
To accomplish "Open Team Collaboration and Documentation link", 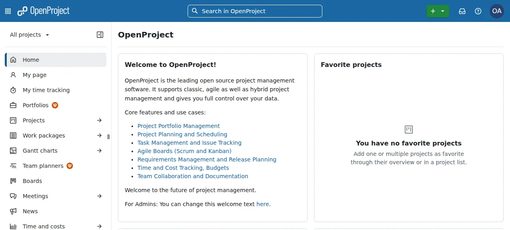I will point(193,176).
